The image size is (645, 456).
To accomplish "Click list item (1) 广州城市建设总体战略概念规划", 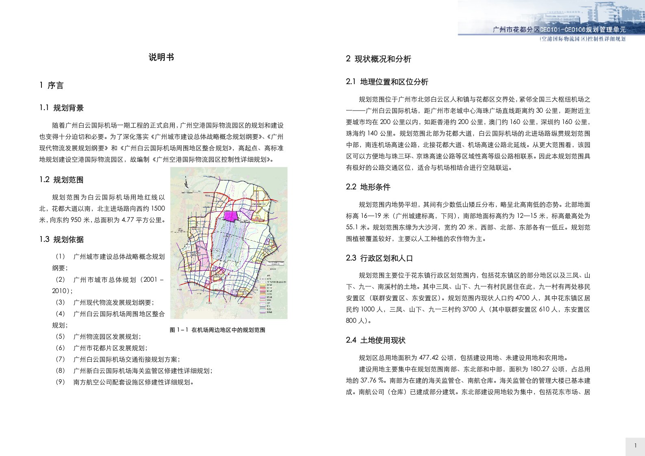I will tap(109, 262).
